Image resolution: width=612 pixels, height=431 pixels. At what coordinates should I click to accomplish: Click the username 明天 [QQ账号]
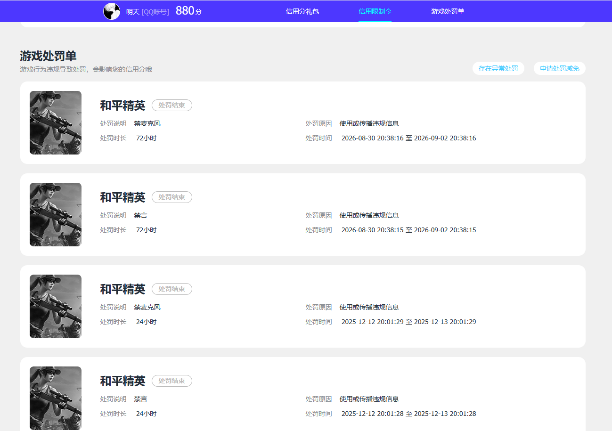click(147, 12)
